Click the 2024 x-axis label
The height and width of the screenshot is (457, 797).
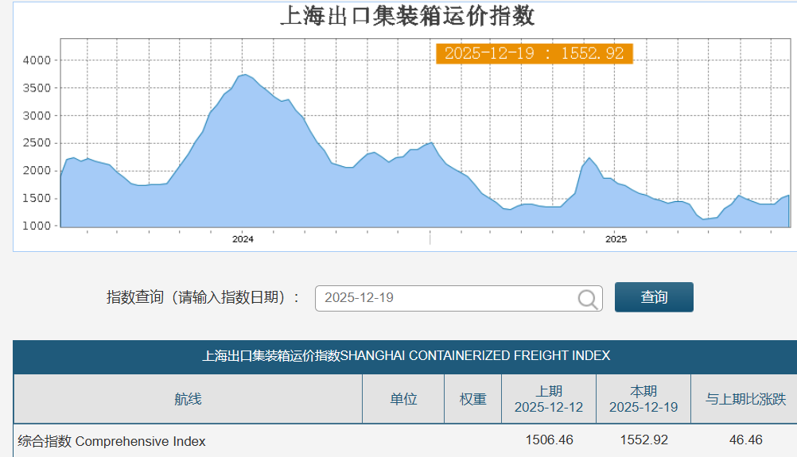(x=243, y=239)
